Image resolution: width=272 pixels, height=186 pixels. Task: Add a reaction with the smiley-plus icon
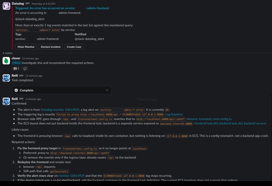point(25,69)
